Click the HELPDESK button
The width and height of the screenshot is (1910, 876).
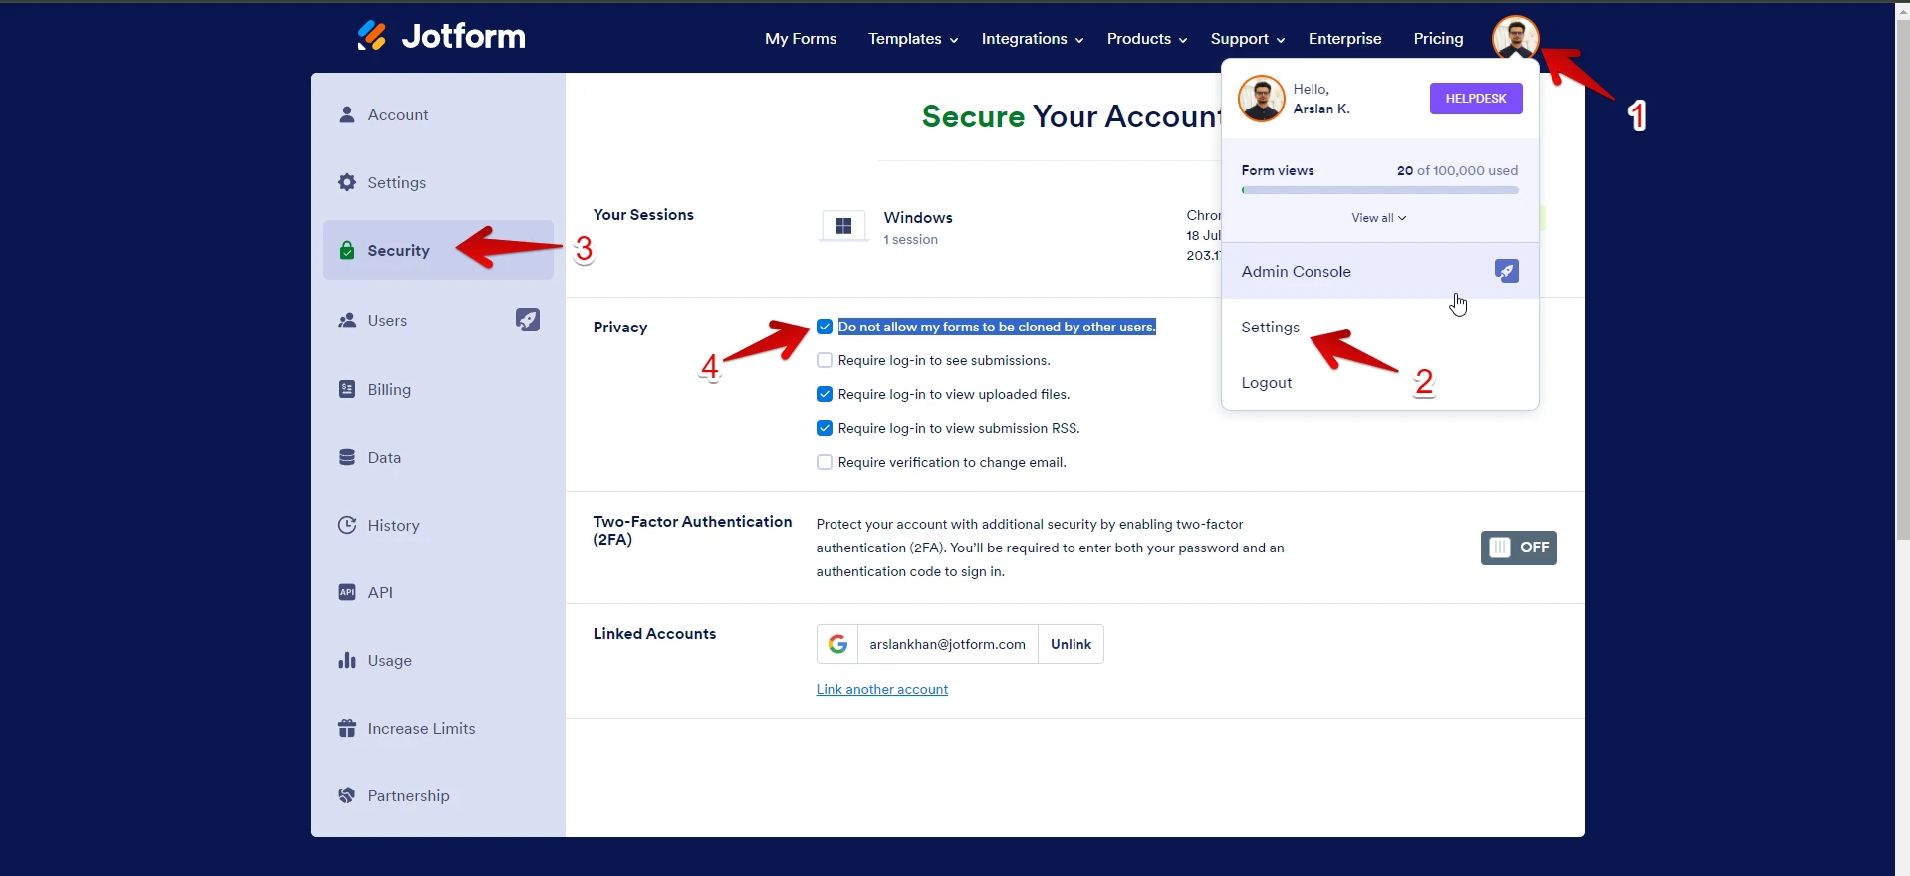(x=1475, y=99)
